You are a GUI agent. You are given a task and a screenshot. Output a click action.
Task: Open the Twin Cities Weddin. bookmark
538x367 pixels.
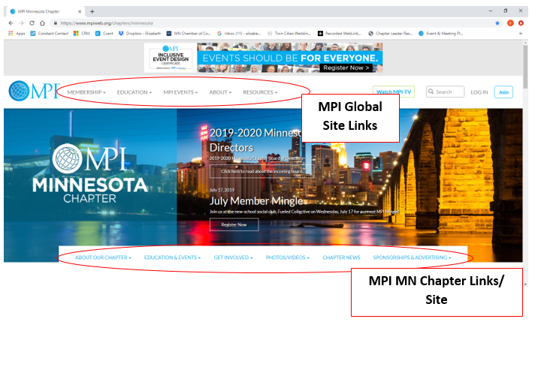289,33
